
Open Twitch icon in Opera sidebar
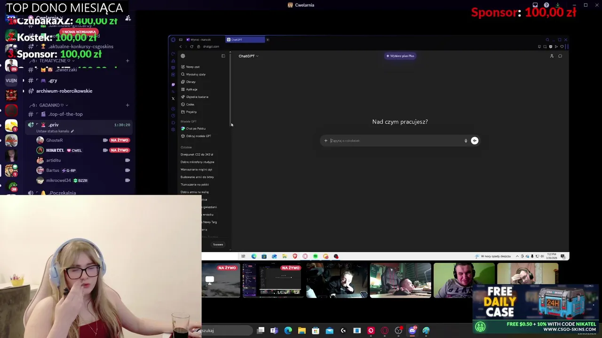[173, 84]
